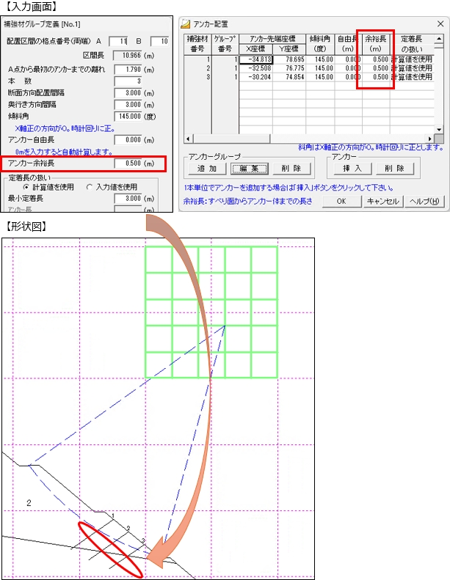The width and height of the screenshot is (450, 580).
Task: Click the 本数 input field
Action: (128, 81)
